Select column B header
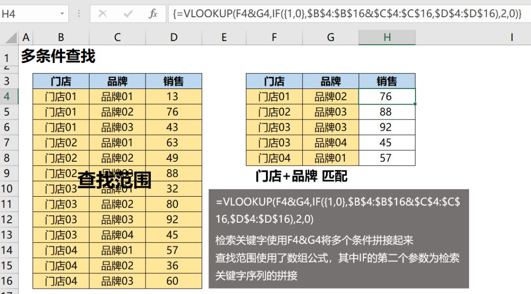531x294 pixels. [61, 37]
